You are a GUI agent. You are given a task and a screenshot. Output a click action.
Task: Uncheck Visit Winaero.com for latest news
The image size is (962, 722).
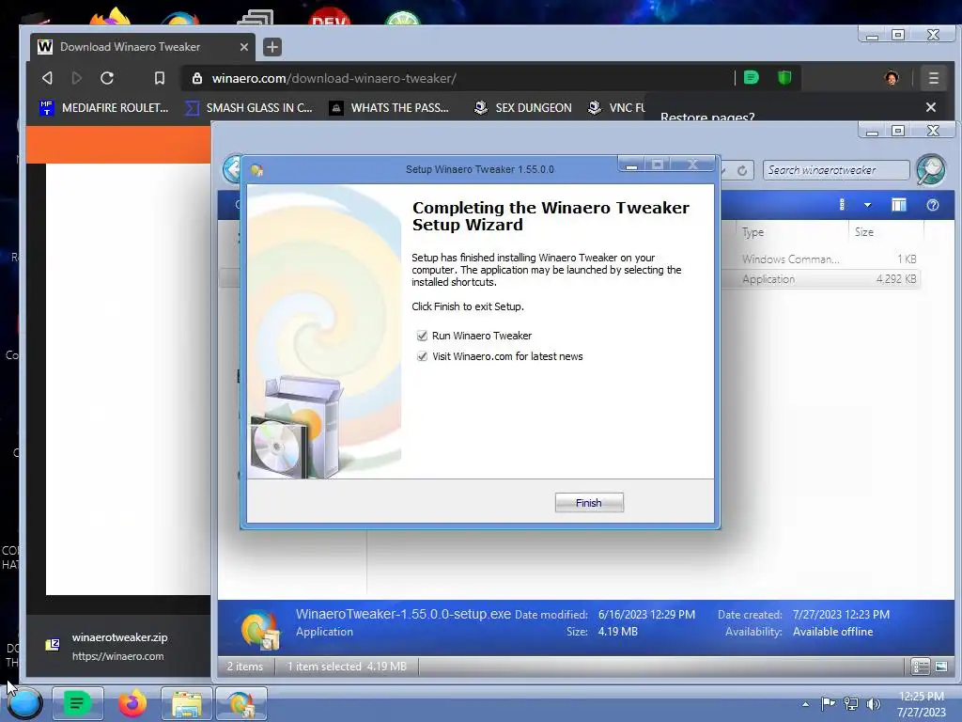pos(422,356)
